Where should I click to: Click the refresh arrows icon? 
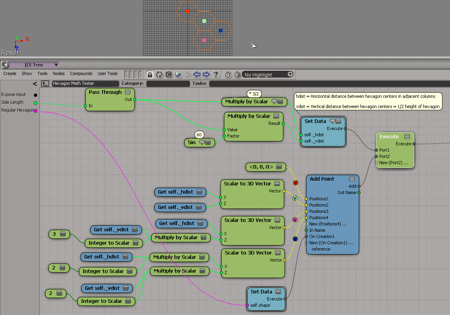click(x=159, y=75)
